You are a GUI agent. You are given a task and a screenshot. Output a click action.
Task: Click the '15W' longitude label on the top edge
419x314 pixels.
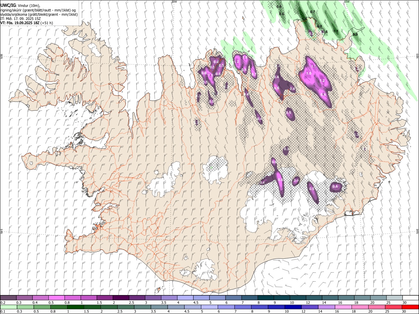pyautogui.click(x=347, y=2)
